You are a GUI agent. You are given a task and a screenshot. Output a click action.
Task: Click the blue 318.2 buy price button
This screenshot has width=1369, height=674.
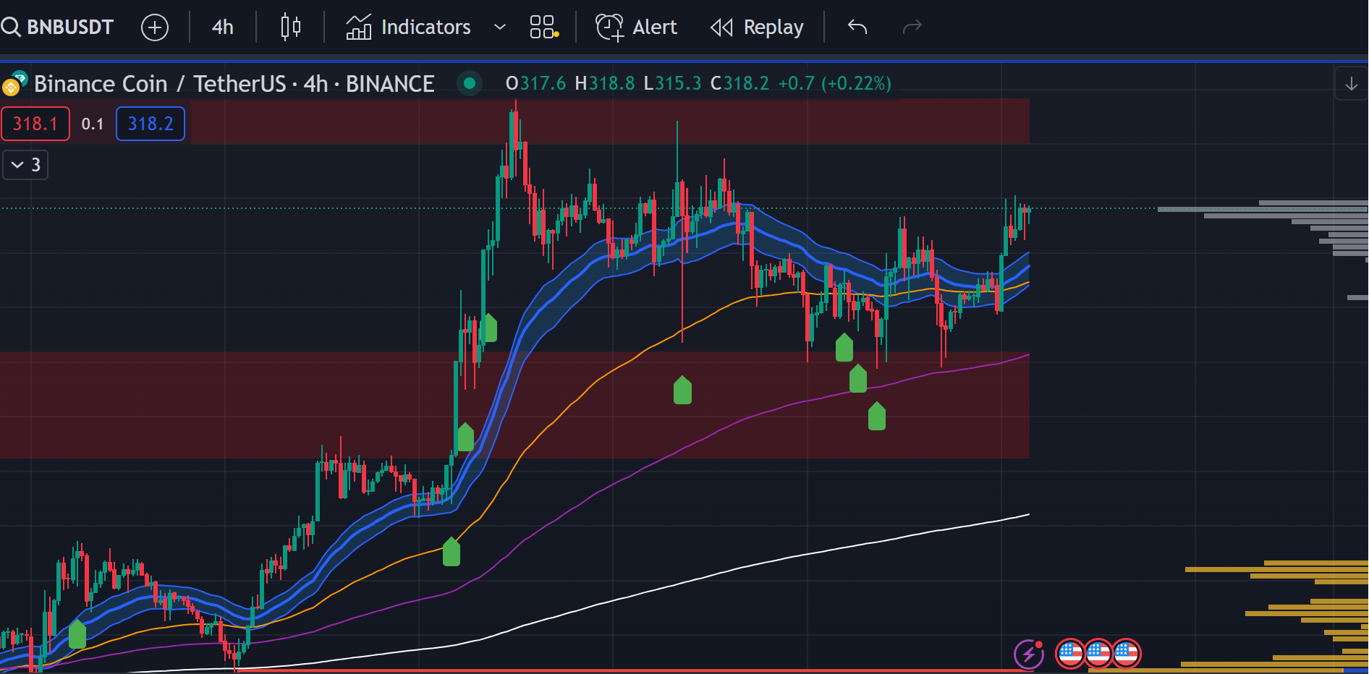click(151, 124)
